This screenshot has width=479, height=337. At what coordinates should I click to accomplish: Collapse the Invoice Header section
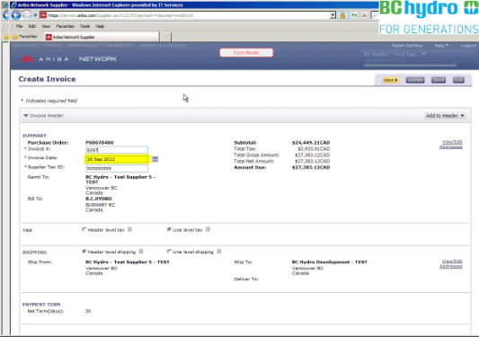pos(26,116)
